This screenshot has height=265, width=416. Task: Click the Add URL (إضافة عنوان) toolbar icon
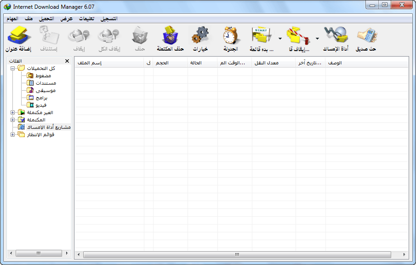(18, 35)
